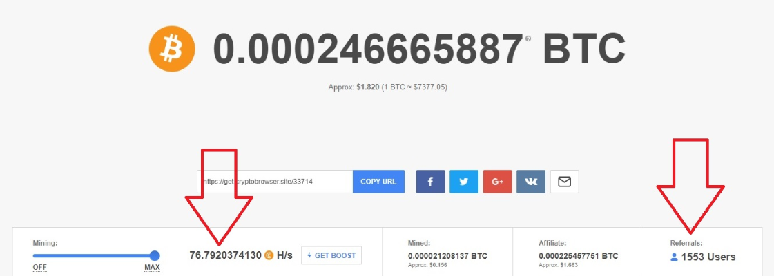Share referral link on VK
The height and width of the screenshot is (278, 774).
tap(531, 182)
